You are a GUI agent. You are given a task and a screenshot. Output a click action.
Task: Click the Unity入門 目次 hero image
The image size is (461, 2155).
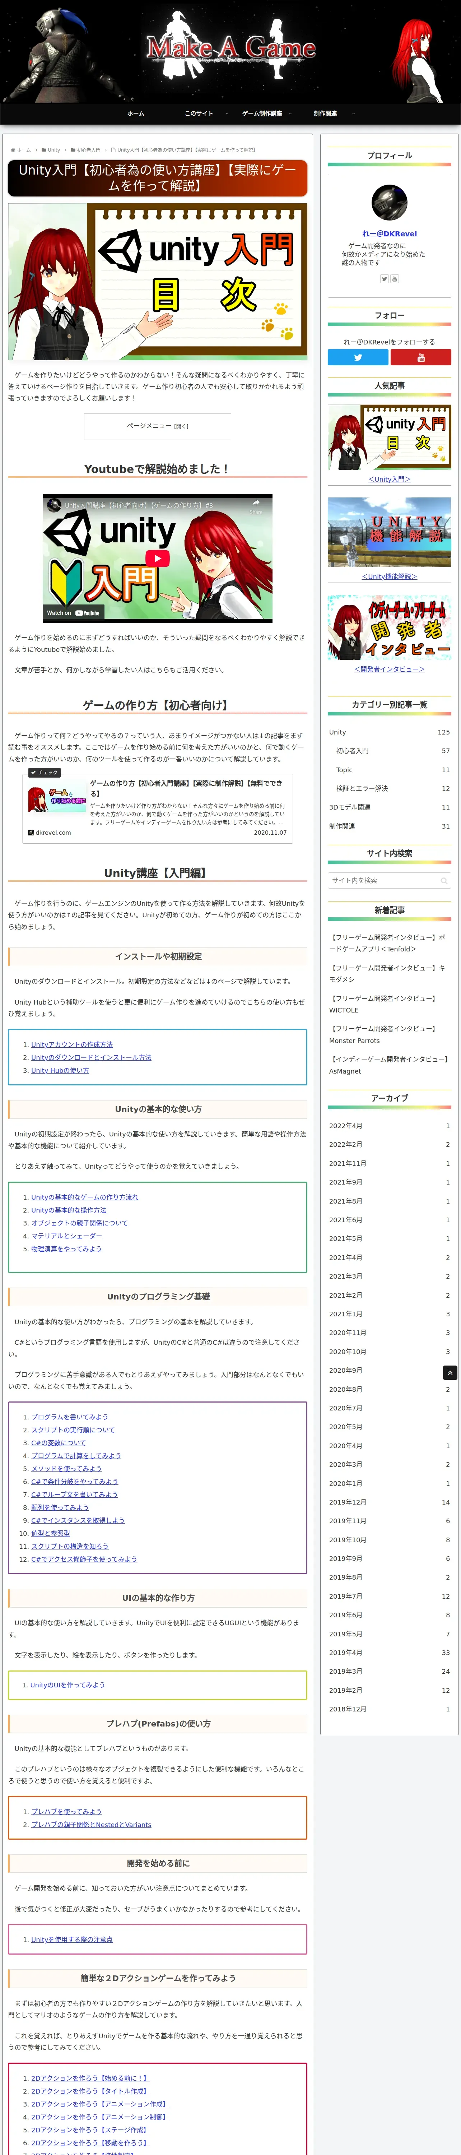157,281
